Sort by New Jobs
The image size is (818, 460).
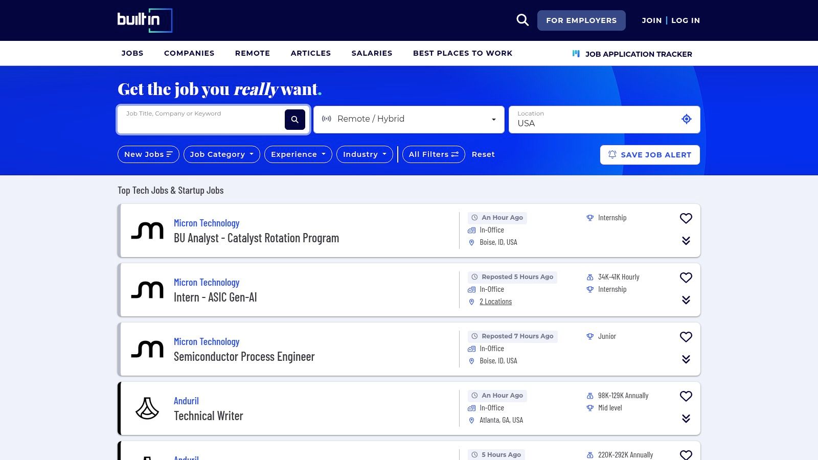(x=148, y=154)
